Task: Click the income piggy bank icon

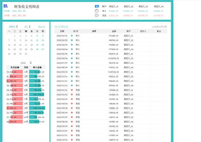Action: pos(97,11)
